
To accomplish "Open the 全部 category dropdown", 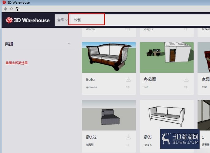I will (62, 20).
